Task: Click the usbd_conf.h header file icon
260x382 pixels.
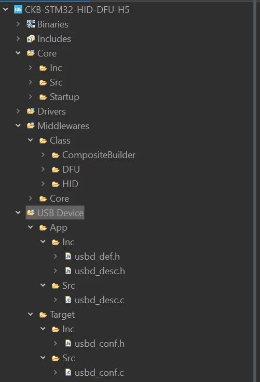Action: coord(69,344)
